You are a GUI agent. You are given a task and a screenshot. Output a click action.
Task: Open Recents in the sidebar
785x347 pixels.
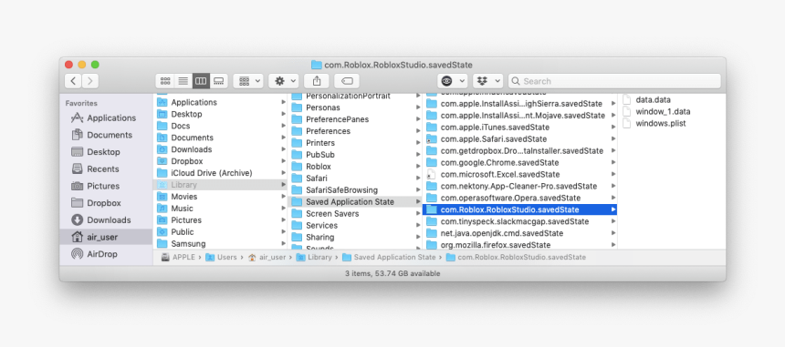click(x=96, y=168)
